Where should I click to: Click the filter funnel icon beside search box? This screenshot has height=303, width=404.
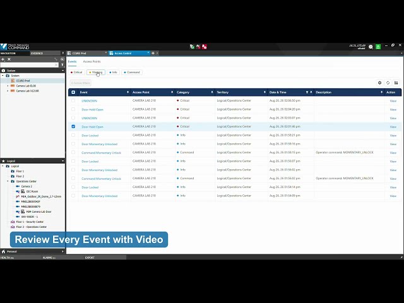(62, 64)
